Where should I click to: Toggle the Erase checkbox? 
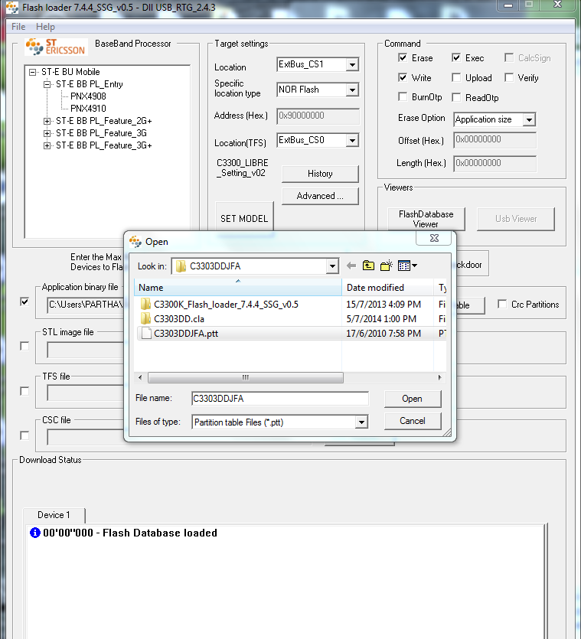(403, 58)
